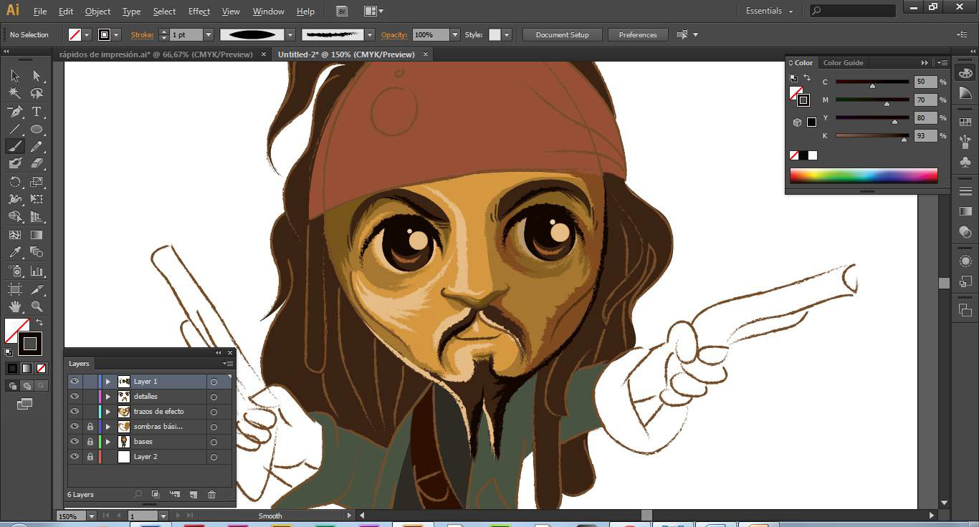Pick the Ellipse tool
Screen dimensions: 979x527
[37, 129]
